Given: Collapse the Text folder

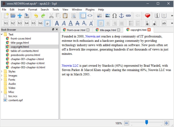Looking at the screenshot, I should coord(2,35).
